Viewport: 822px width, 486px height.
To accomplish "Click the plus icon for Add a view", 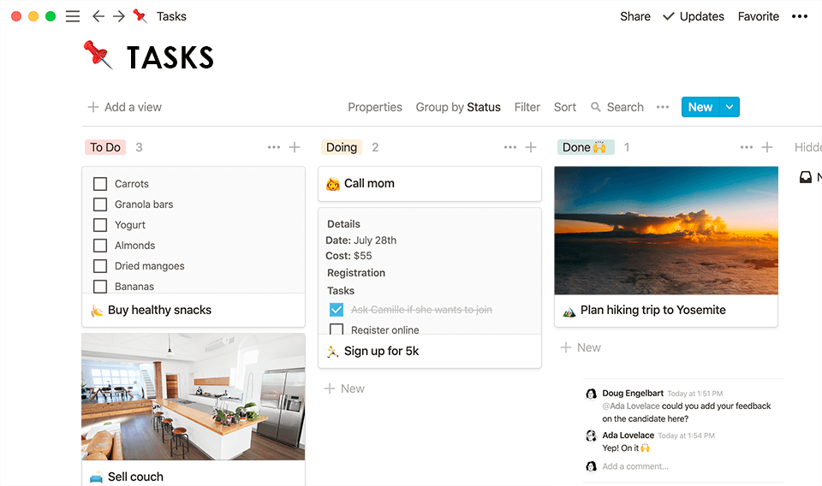I will coord(93,107).
